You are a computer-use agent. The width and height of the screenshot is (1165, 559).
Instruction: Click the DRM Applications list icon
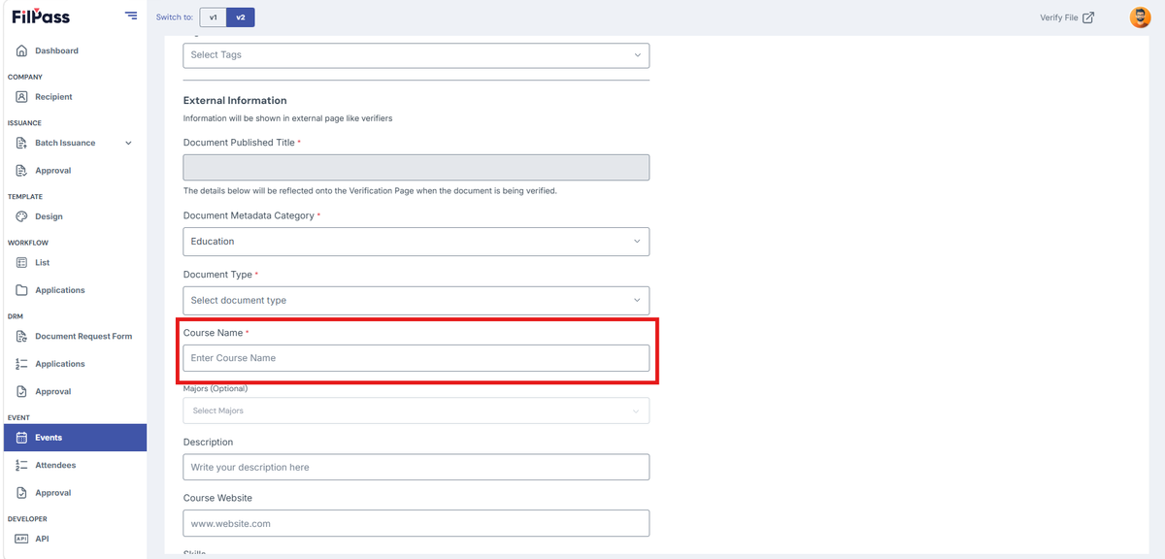coord(21,364)
